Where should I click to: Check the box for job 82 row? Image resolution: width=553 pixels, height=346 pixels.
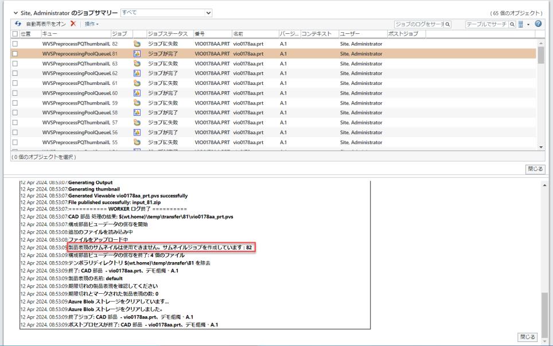point(15,44)
